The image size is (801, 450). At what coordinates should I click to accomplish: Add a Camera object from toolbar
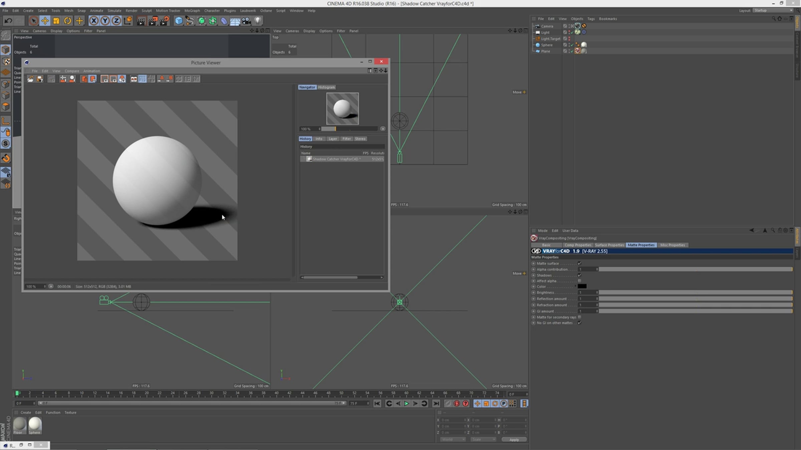click(246, 21)
